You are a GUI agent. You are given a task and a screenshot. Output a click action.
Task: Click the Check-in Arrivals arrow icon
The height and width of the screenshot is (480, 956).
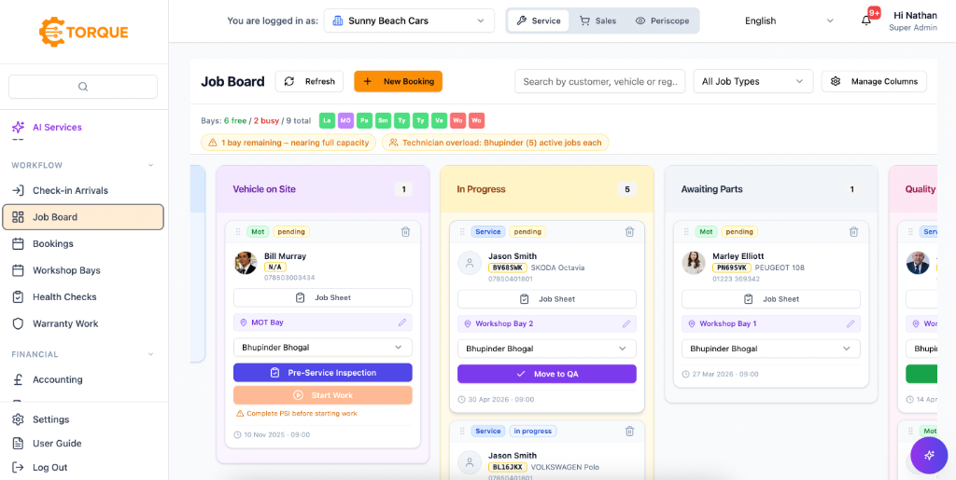point(19,190)
